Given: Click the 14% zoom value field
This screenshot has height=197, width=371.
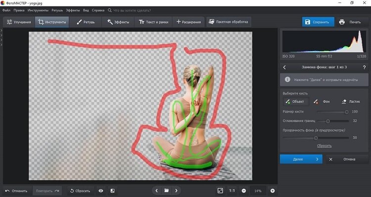Looking at the screenshot, I should (x=258, y=191).
